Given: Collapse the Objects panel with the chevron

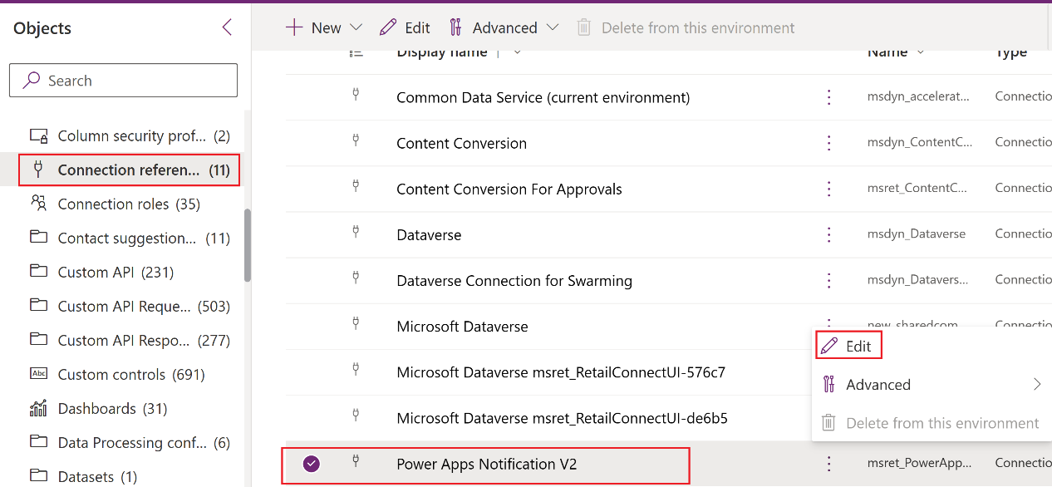Looking at the screenshot, I should tap(227, 27).
